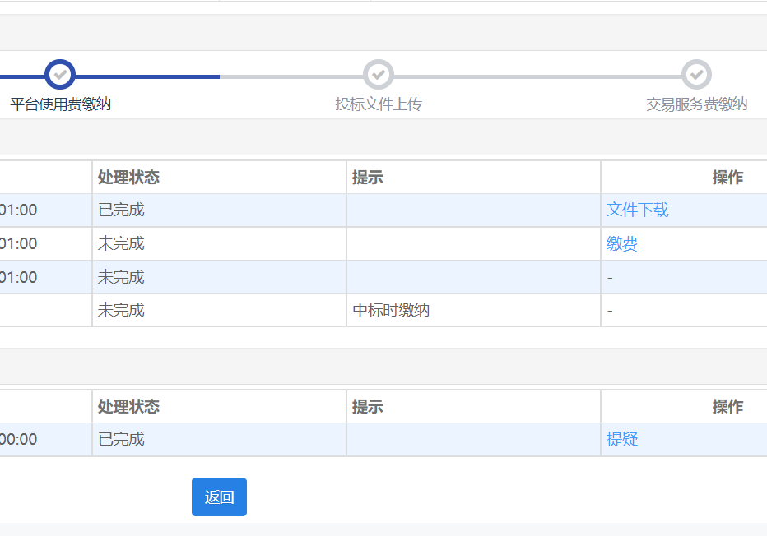Select 已完成 status in the 提疑 row

coord(121,440)
